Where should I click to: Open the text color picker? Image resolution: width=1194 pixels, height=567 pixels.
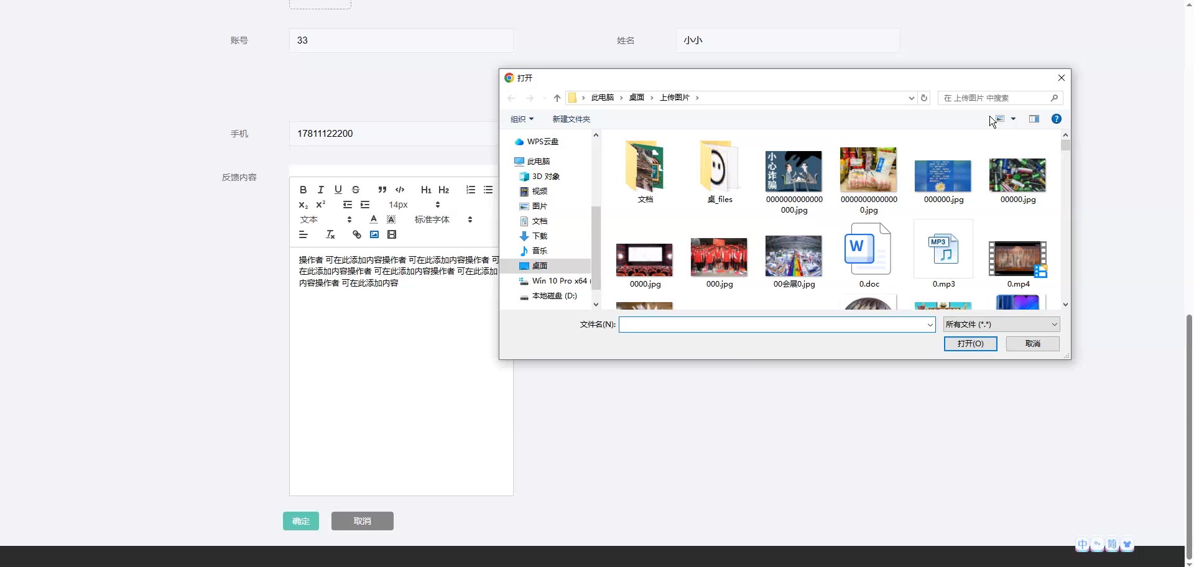[373, 219]
